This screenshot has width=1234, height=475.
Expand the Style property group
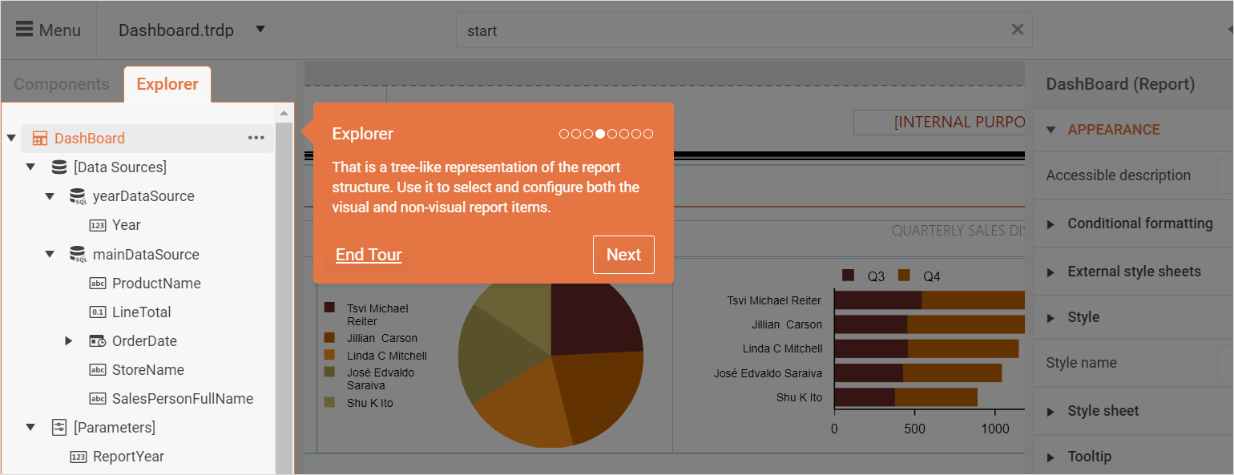point(1051,318)
